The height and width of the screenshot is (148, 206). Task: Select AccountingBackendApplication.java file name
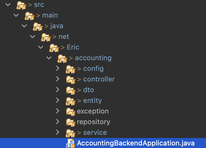pos(136,143)
